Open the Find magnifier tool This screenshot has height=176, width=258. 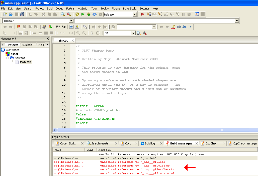click(63, 14)
